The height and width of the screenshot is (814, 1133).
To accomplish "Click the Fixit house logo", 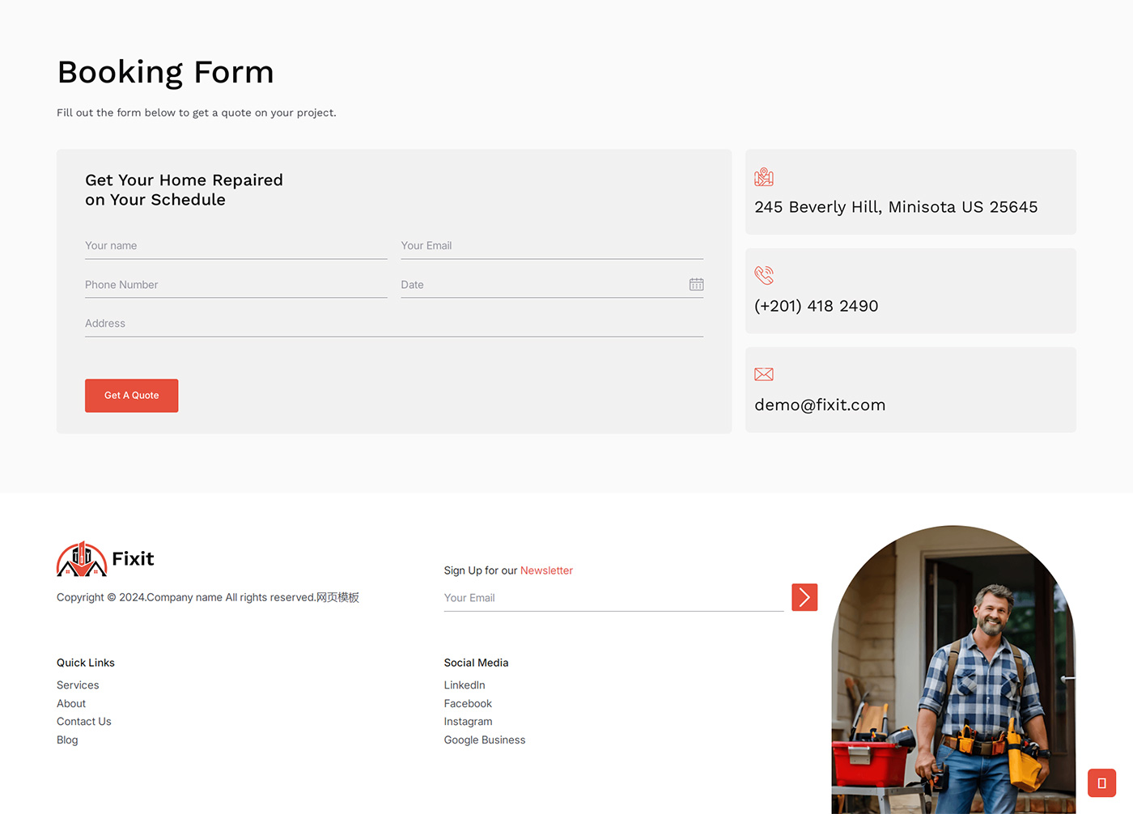I will (x=82, y=558).
